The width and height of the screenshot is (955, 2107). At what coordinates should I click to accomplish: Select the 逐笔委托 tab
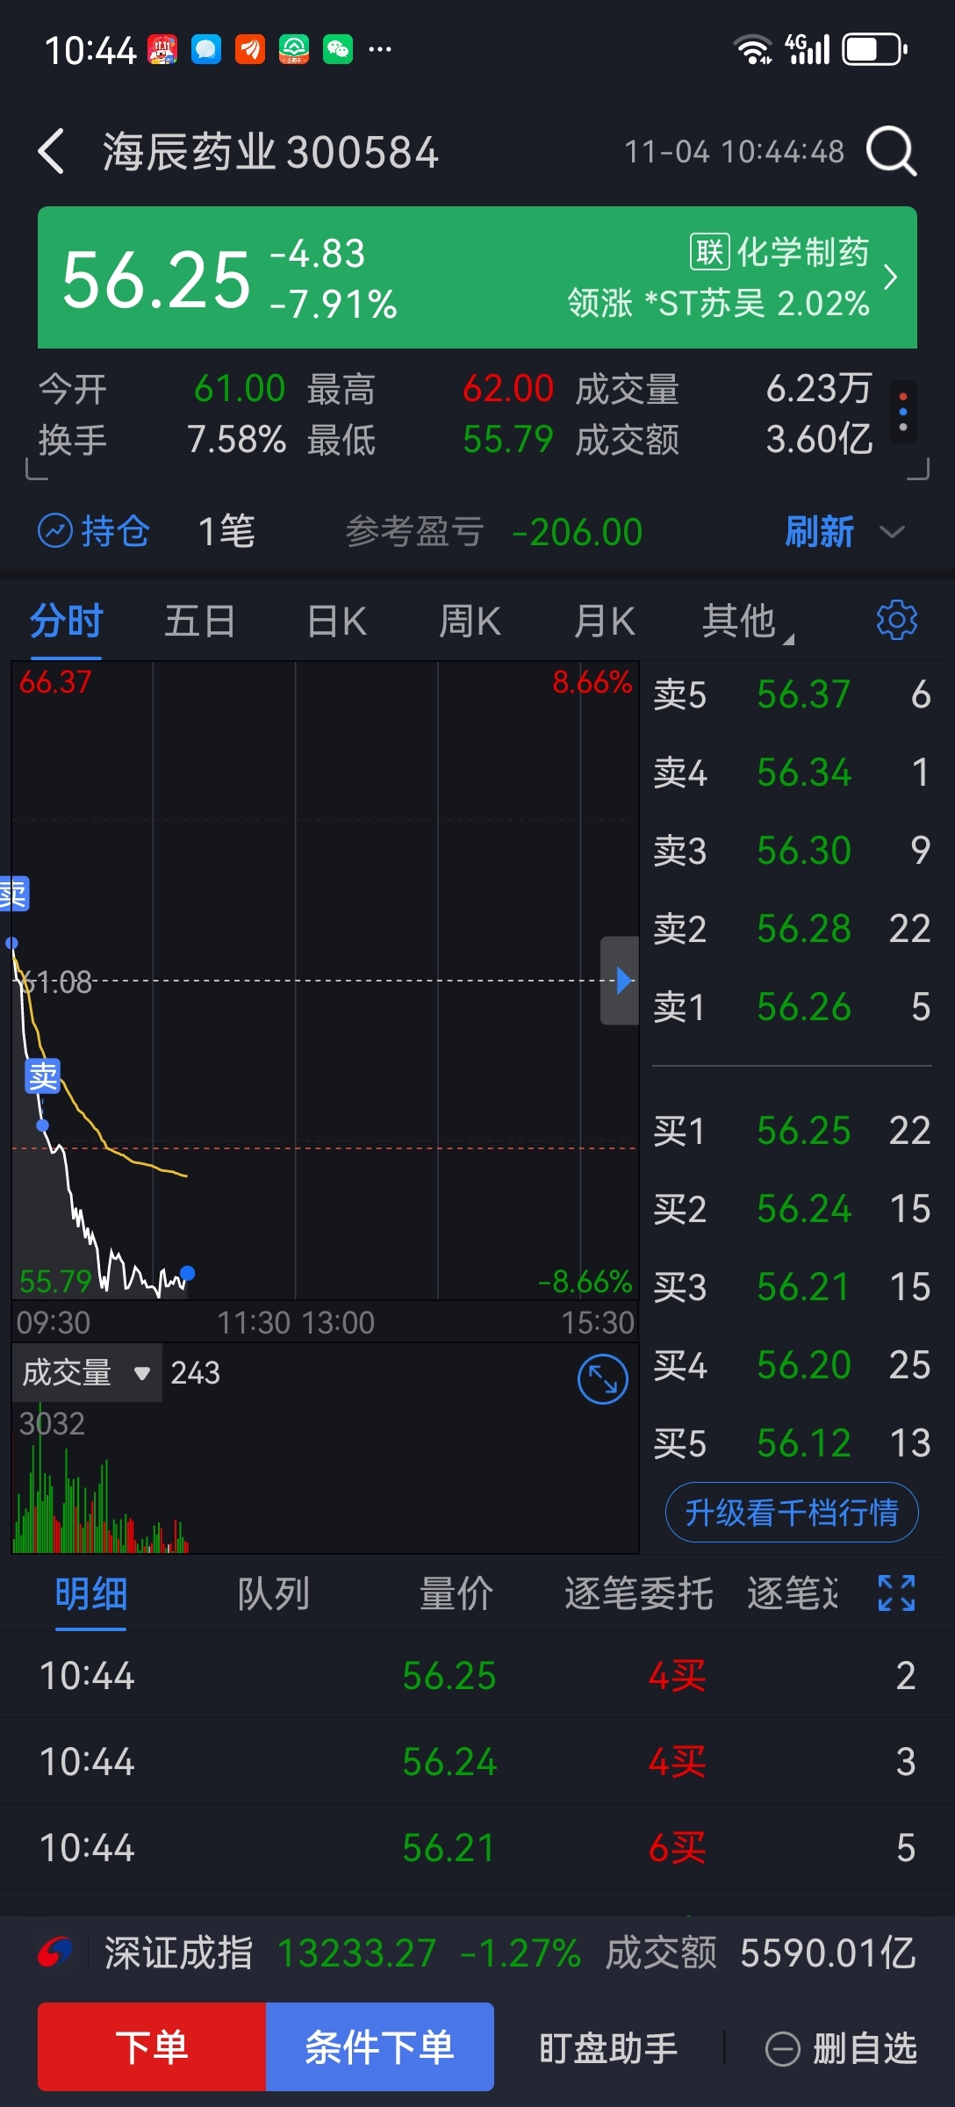click(638, 1593)
